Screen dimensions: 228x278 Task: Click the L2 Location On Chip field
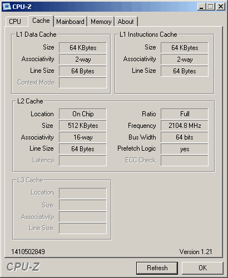pos(83,114)
